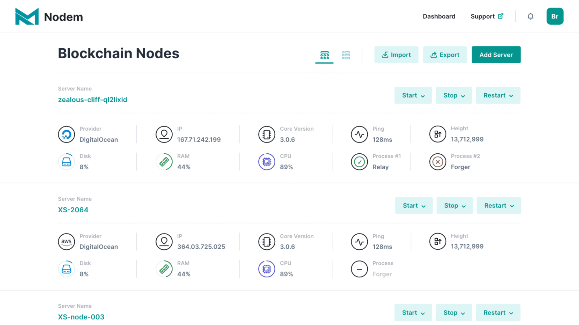Viewport: 579px width, 325px height.
Task: Click the AWS provider icon of XS-2064
Action: (x=66, y=242)
